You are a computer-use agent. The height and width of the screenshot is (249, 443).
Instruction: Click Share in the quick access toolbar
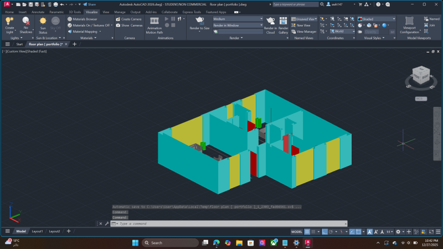(89, 4)
